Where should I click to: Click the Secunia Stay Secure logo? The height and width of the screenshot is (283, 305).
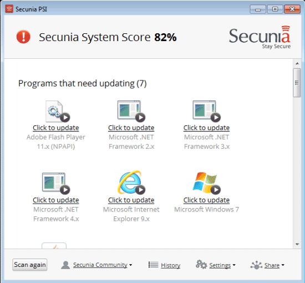pos(260,37)
